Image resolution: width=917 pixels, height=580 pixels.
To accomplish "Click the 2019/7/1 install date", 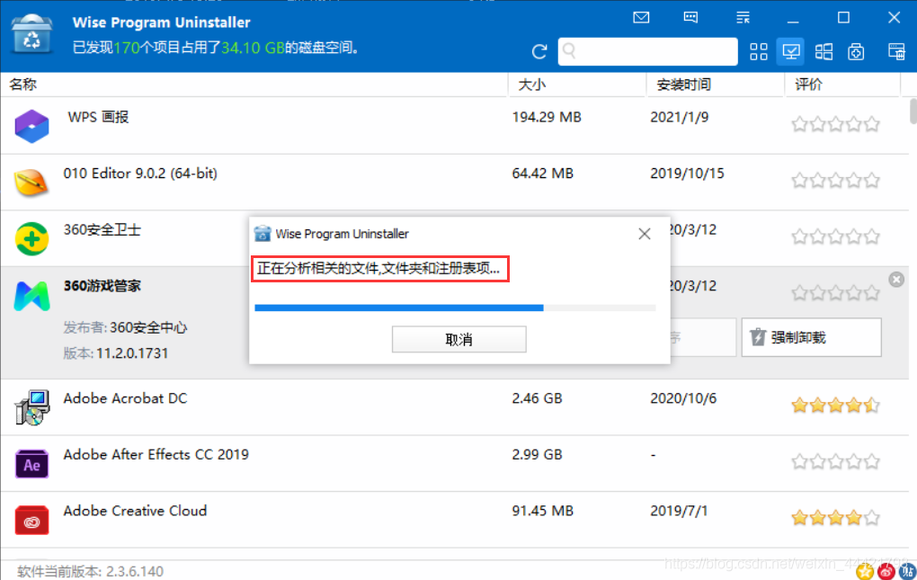I will tap(679, 511).
